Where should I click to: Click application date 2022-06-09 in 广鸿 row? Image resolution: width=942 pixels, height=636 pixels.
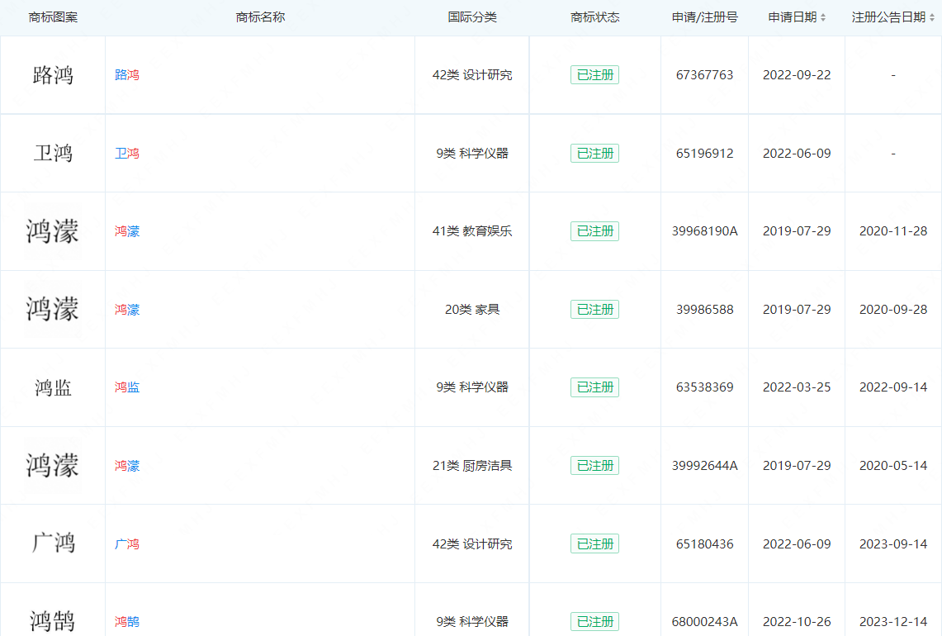point(797,544)
